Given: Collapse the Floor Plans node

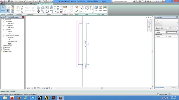Looking at the screenshot, I should (4, 22).
